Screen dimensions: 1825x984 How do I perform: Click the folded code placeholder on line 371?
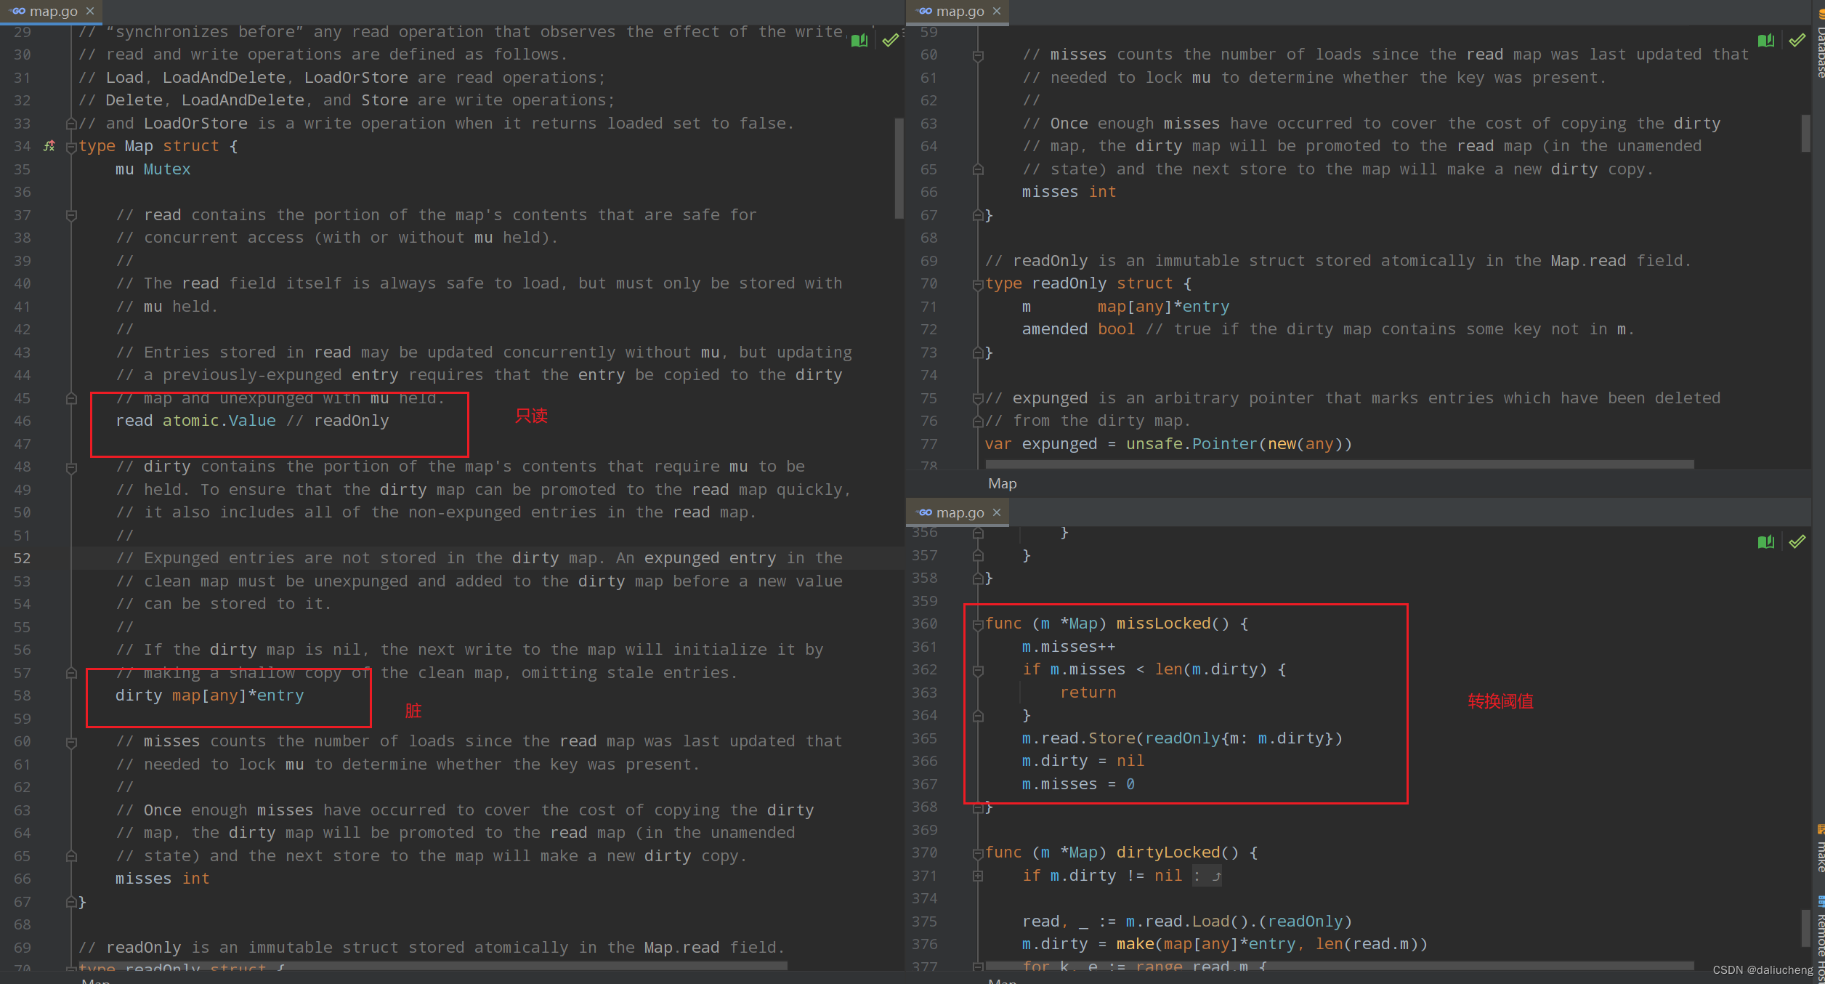point(1207,876)
